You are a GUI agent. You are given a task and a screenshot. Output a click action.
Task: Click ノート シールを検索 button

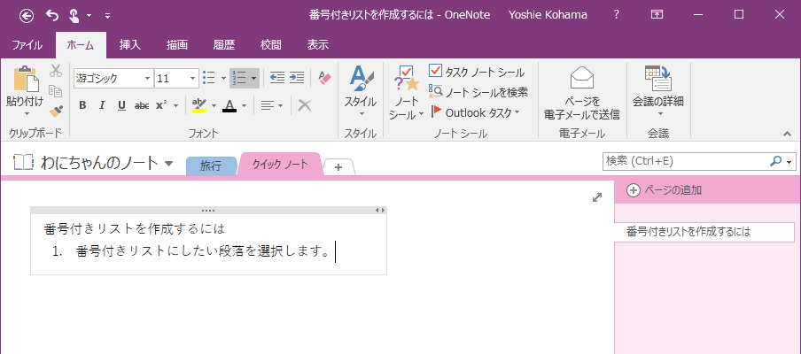(x=478, y=92)
